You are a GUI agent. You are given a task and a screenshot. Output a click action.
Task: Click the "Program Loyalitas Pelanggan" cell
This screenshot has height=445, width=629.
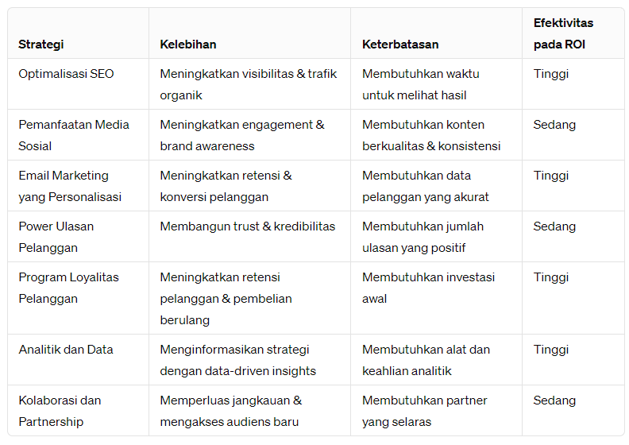point(68,288)
